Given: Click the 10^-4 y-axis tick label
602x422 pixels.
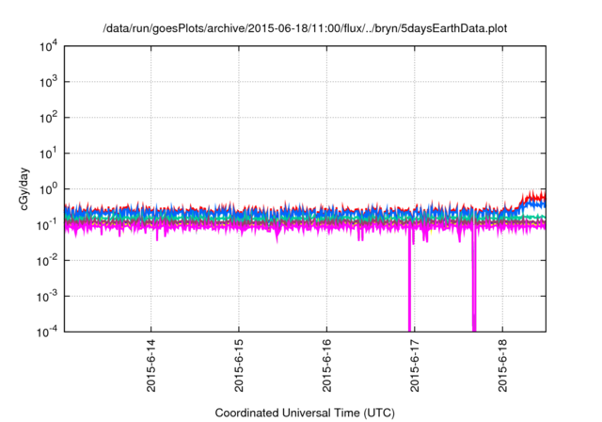Looking at the screenshot, I should pyautogui.click(x=47, y=332).
